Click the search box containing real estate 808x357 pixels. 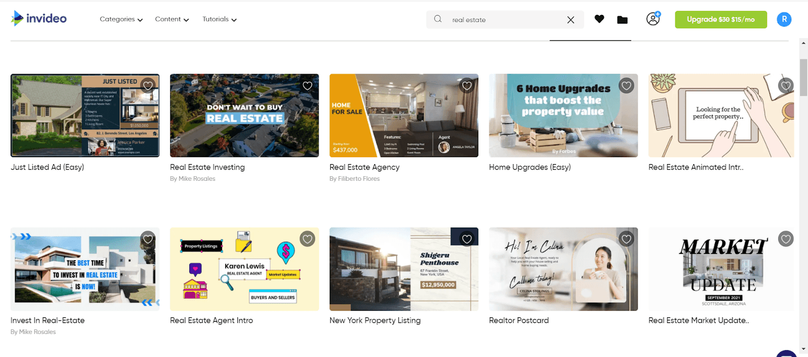(x=502, y=20)
